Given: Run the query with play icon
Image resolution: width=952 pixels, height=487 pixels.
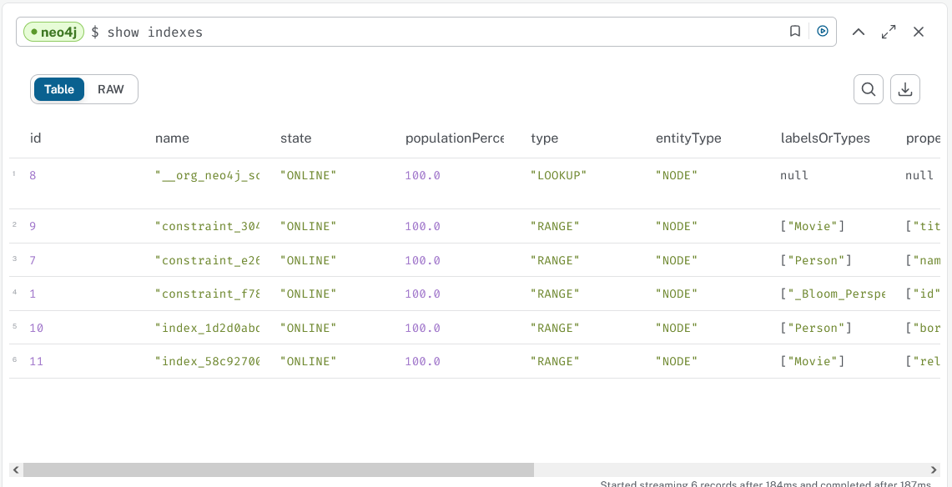Looking at the screenshot, I should [x=823, y=32].
